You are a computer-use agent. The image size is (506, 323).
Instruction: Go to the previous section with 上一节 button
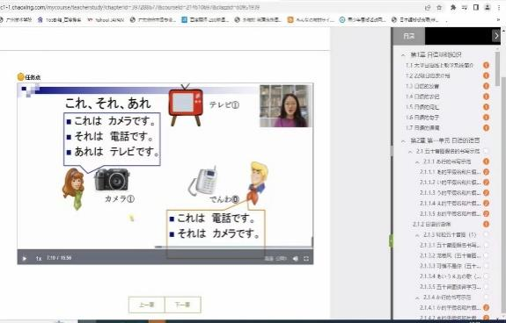[147, 305]
